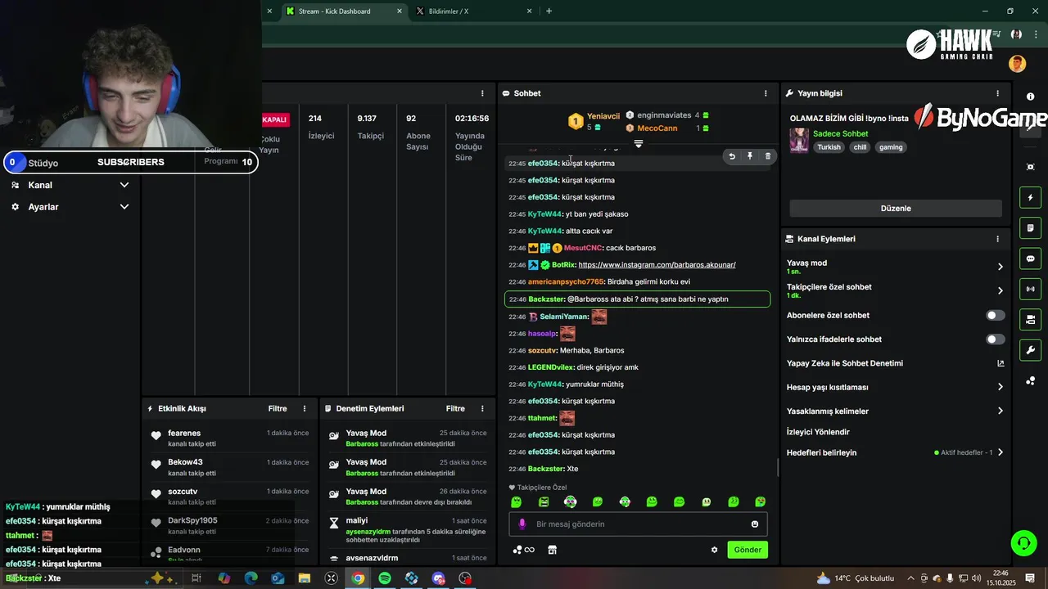Toggle Yalnızca ifadelerle sohbet switch

(x=995, y=339)
